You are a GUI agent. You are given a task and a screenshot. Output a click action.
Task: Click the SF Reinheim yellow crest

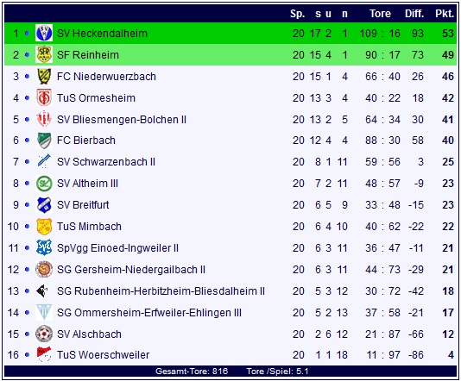coord(44,54)
